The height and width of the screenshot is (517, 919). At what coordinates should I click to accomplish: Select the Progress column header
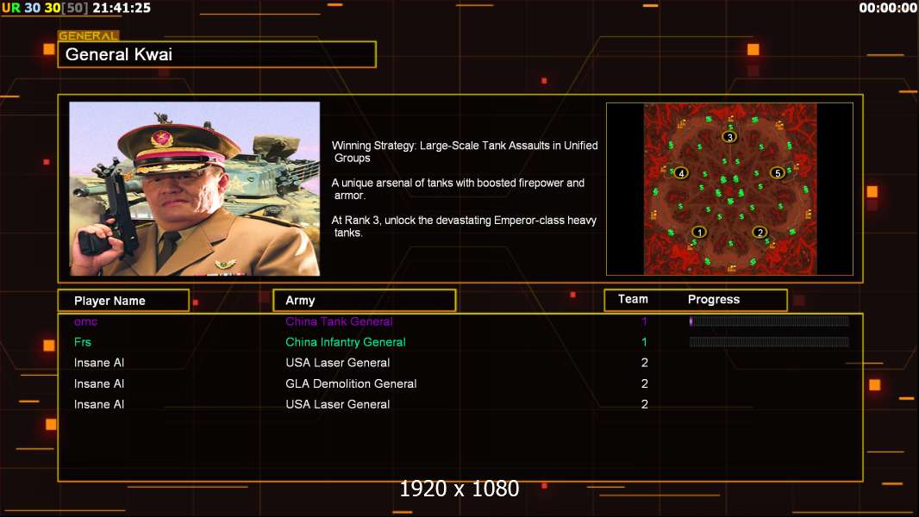(713, 299)
